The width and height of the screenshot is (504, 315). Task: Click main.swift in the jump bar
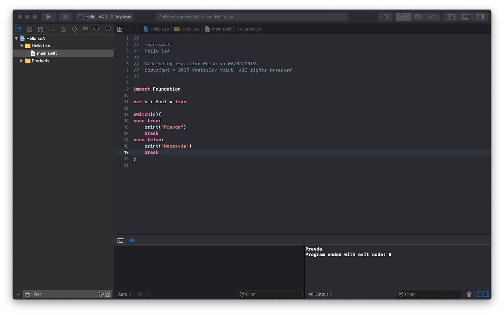point(221,29)
